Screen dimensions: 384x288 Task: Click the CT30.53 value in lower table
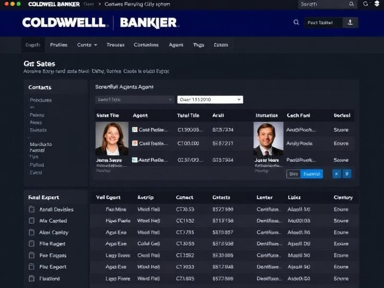(x=185, y=209)
